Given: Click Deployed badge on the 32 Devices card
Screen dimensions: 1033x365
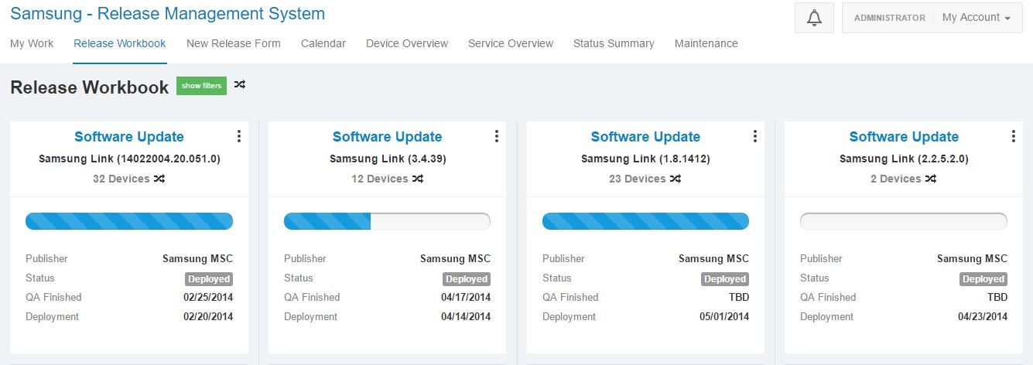Looking at the screenshot, I should [209, 279].
